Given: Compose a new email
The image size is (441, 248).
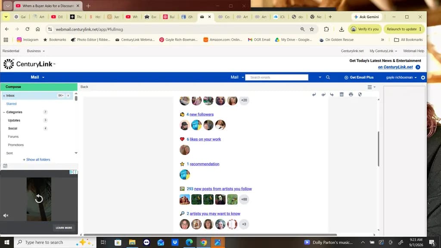Looking at the screenshot, I should pos(39,87).
